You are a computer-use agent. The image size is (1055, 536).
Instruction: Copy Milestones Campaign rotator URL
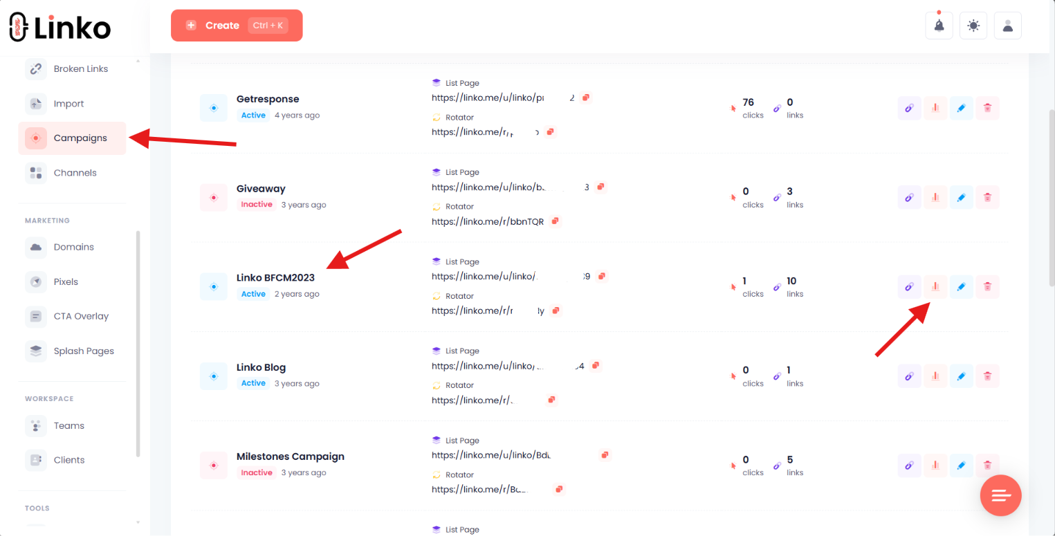coord(558,489)
